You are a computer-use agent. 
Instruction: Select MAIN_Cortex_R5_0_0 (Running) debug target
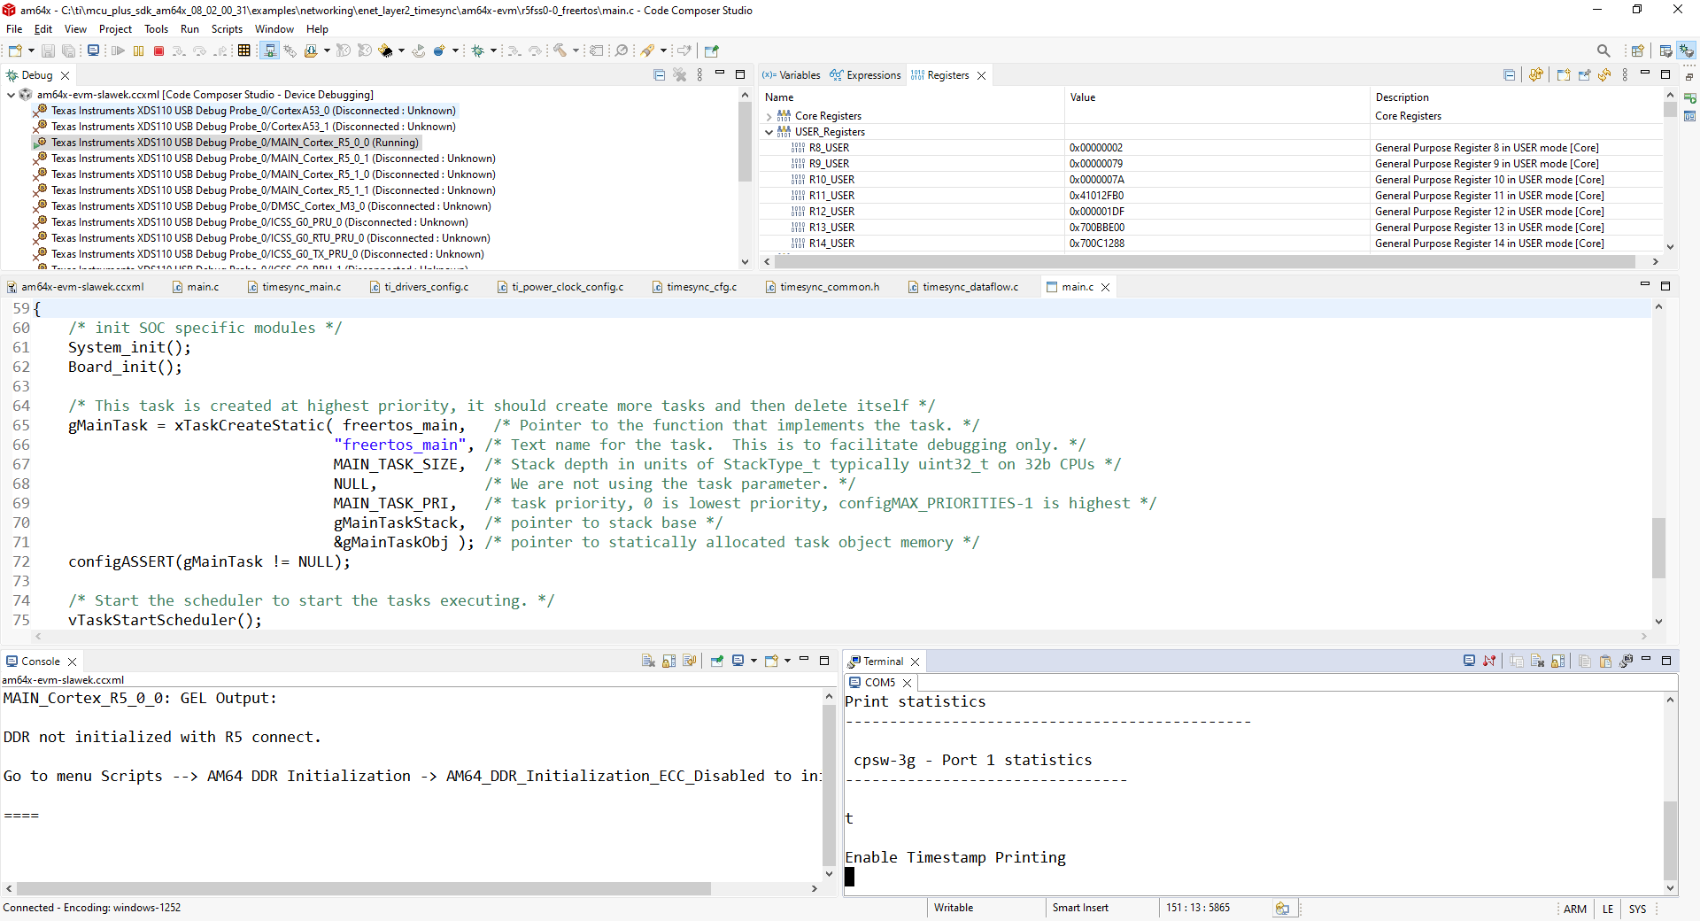227,143
